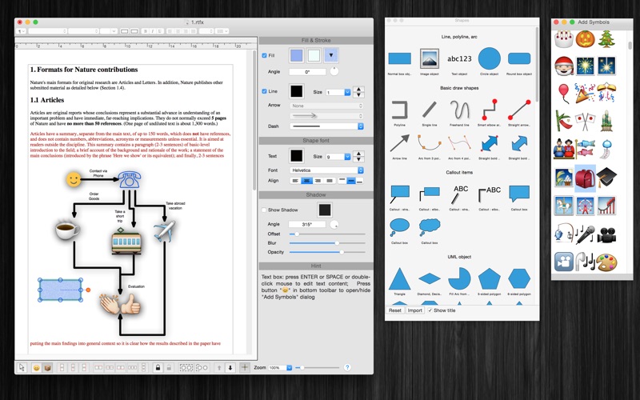
Task: Open Add Symbols via smiley toolbar button
Action: click(36, 368)
